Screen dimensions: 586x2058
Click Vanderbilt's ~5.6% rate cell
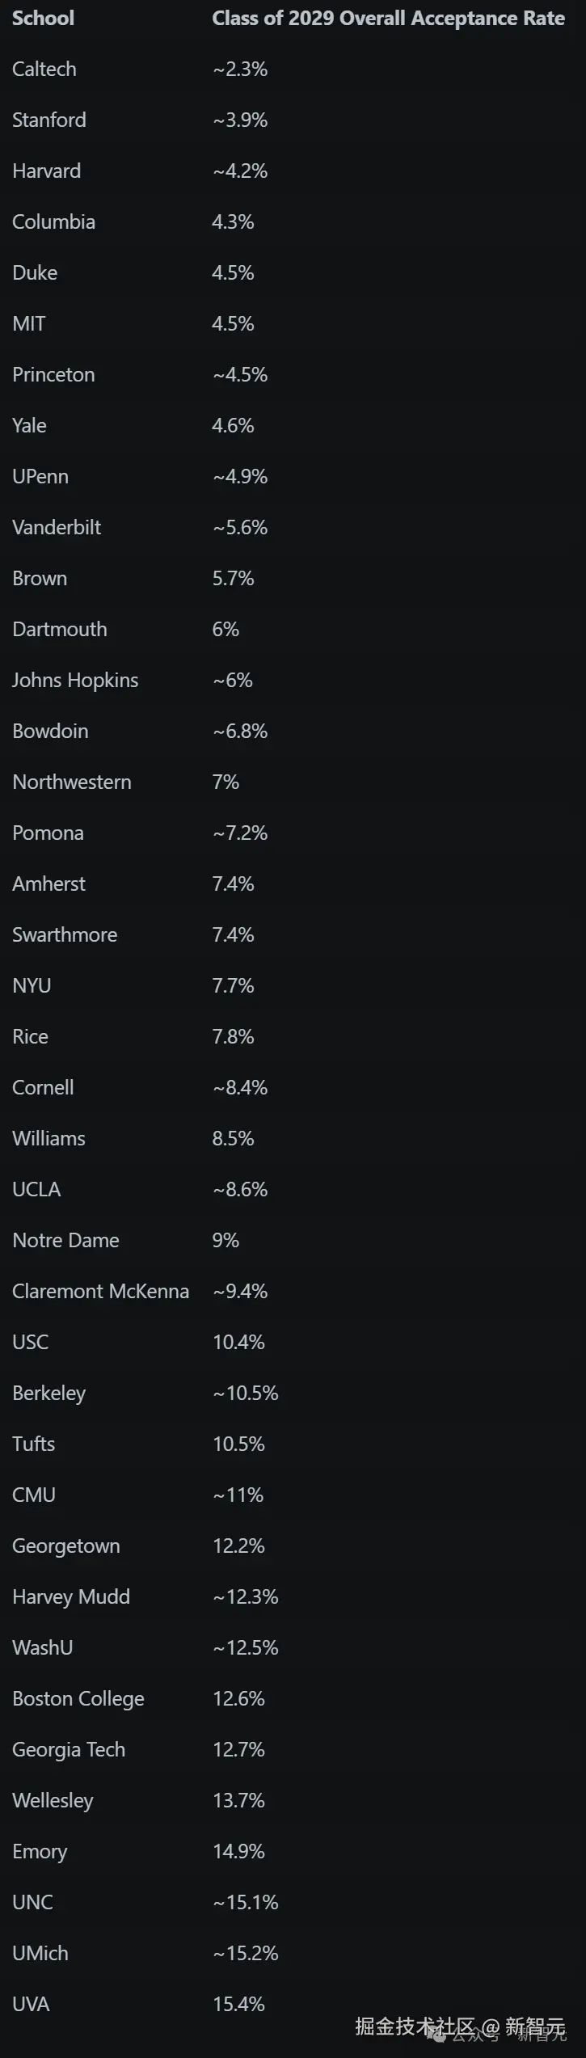coord(240,527)
